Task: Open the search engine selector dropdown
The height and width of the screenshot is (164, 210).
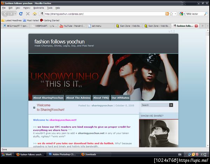Action: pos(182,14)
